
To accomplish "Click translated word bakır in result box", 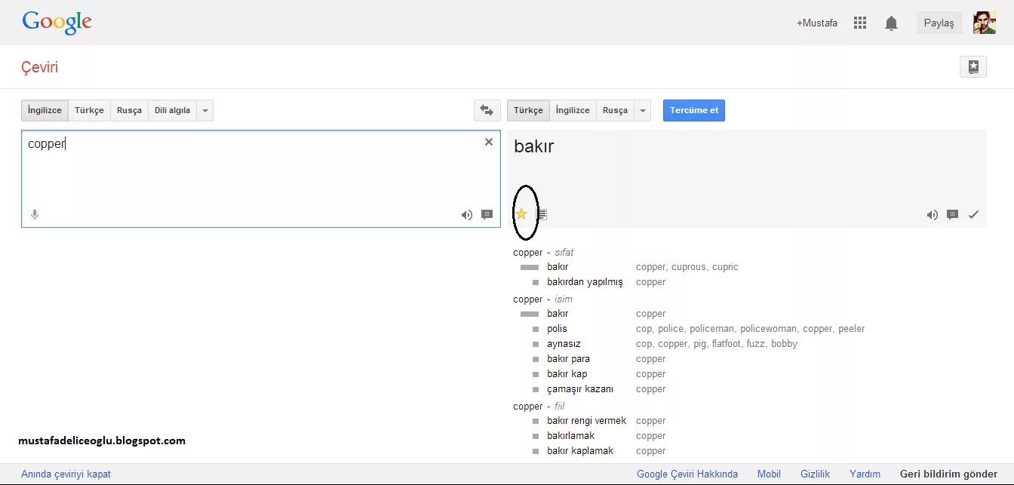I will coord(534,146).
